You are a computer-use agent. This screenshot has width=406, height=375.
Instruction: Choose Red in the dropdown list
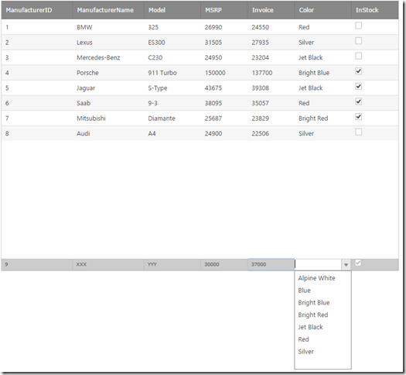pos(322,339)
